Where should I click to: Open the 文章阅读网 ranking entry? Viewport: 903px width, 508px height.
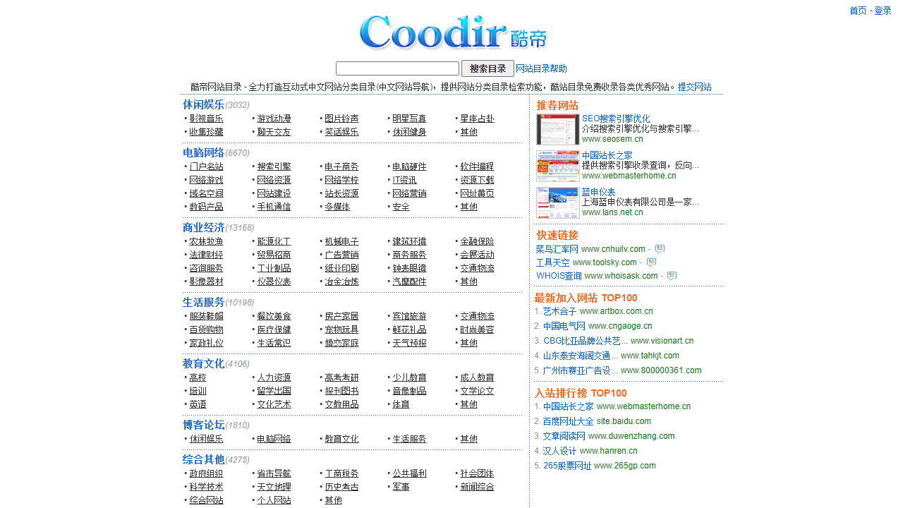click(564, 436)
